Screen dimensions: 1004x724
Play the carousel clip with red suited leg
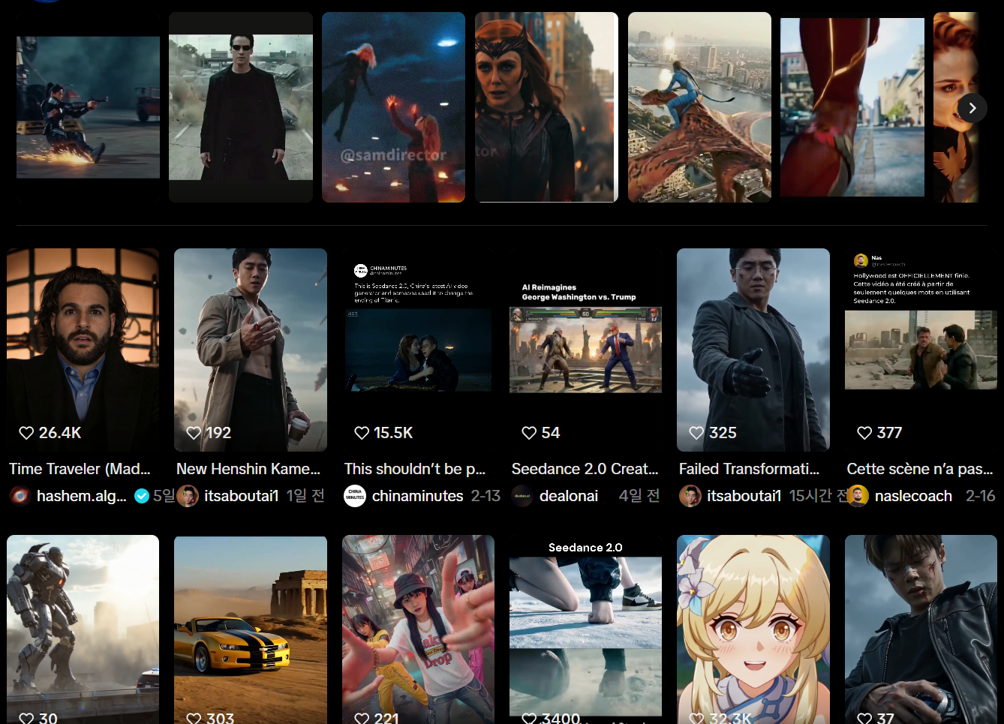(x=852, y=107)
